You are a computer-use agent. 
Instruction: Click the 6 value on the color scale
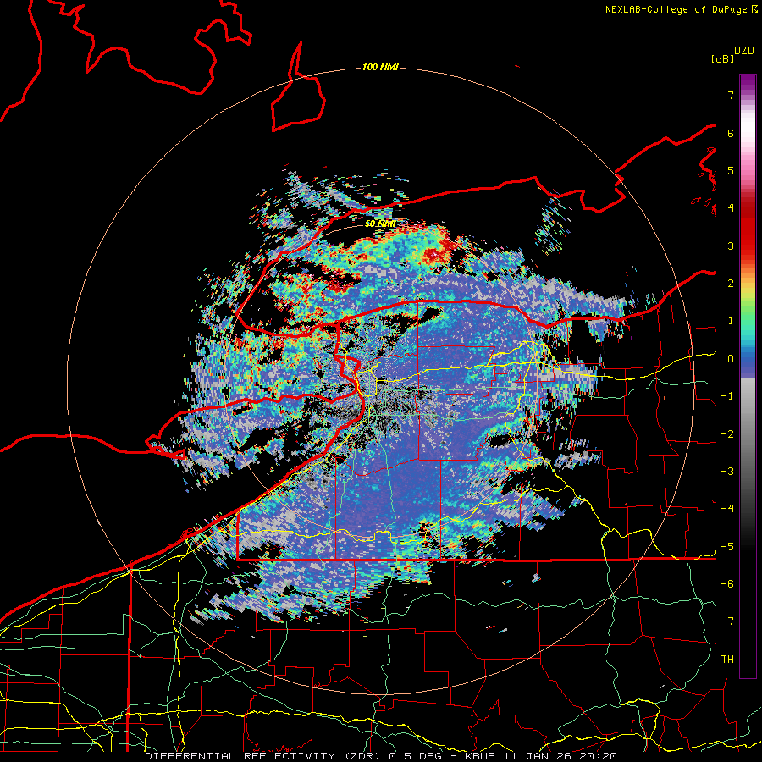pyautogui.click(x=731, y=133)
